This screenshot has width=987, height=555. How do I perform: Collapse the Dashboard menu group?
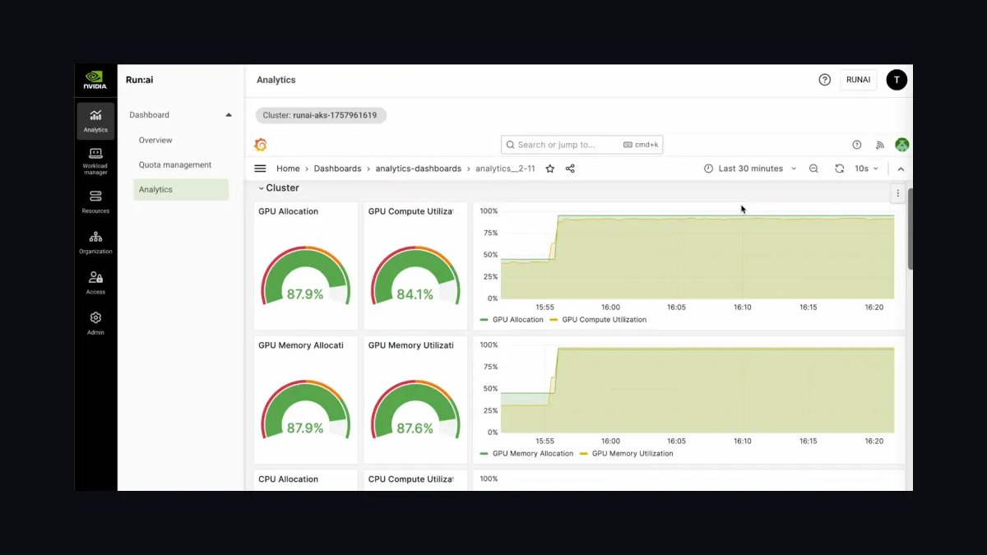click(229, 115)
